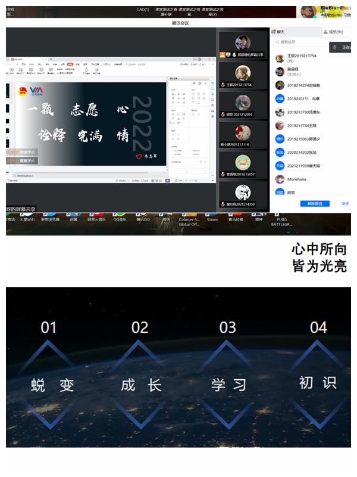Open the QQ音乐 desktop shortcut

[120, 216]
